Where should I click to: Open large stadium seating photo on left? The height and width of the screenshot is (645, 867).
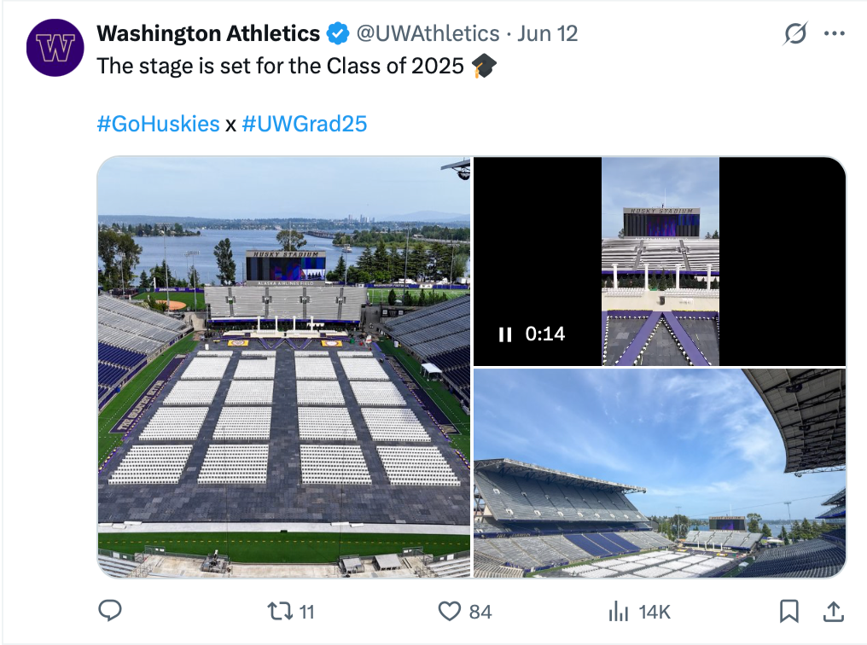tap(284, 367)
